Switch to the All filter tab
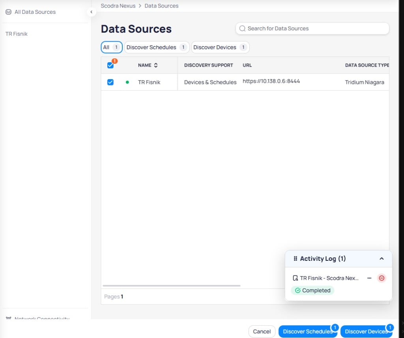Viewport: 404px width, 338px height. pyautogui.click(x=111, y=47)
